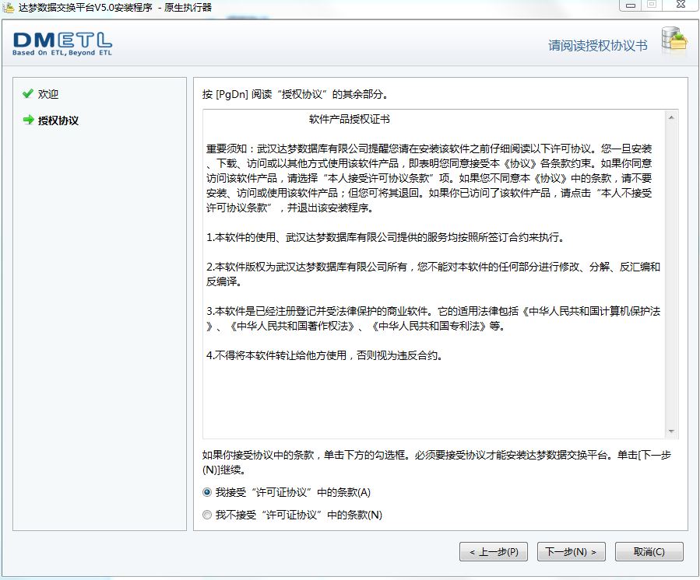The width and height of the screenshot is (700, 580).
Task: Go back with the 上一步(P) button
Action: (x=494, y=552)
